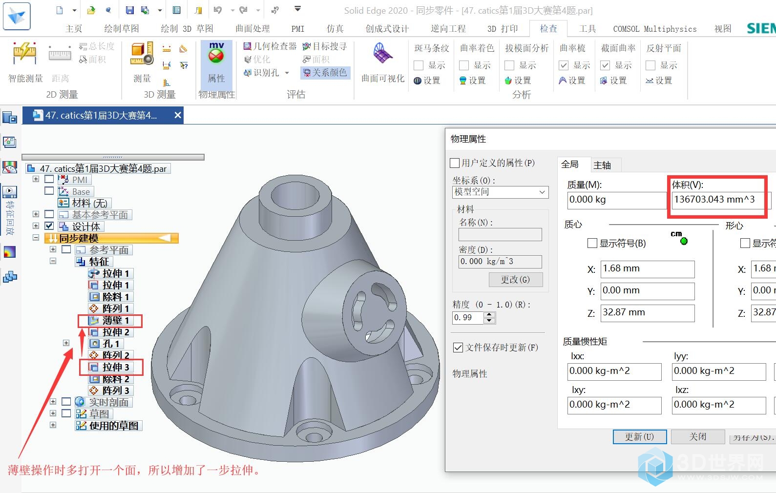Image resolution: width=776 pixels, height=493 pixels.
Task: Open the 坐标系 模型空间 dropdown
Action: pyautogui.click(x=501, y=192)
